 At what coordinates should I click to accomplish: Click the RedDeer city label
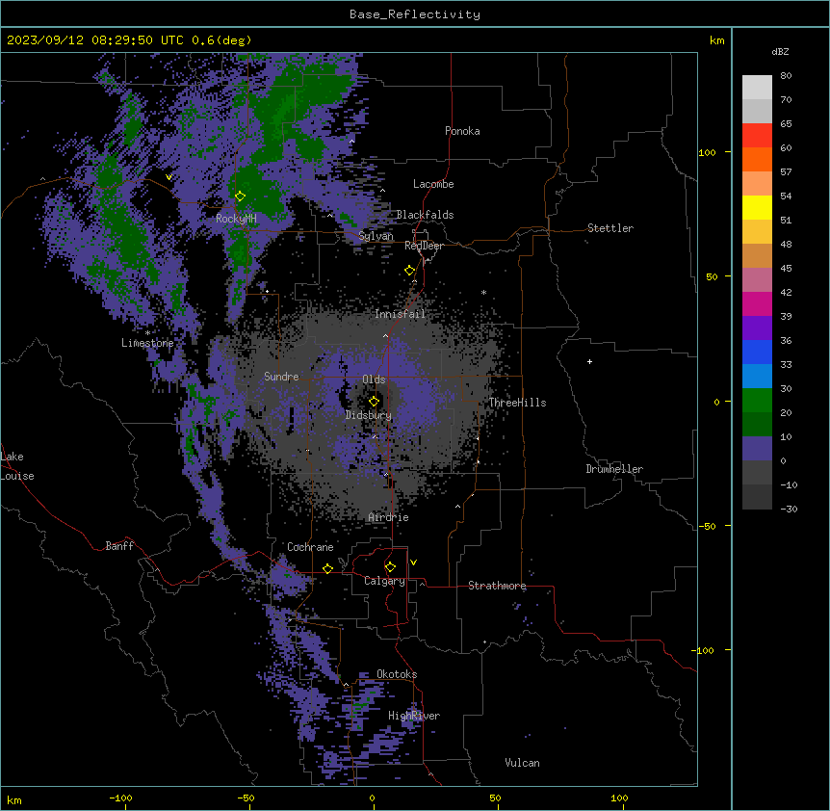424,246
